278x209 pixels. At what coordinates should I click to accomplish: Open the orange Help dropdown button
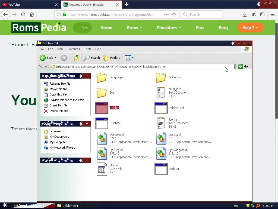click(x=250, y=28)
